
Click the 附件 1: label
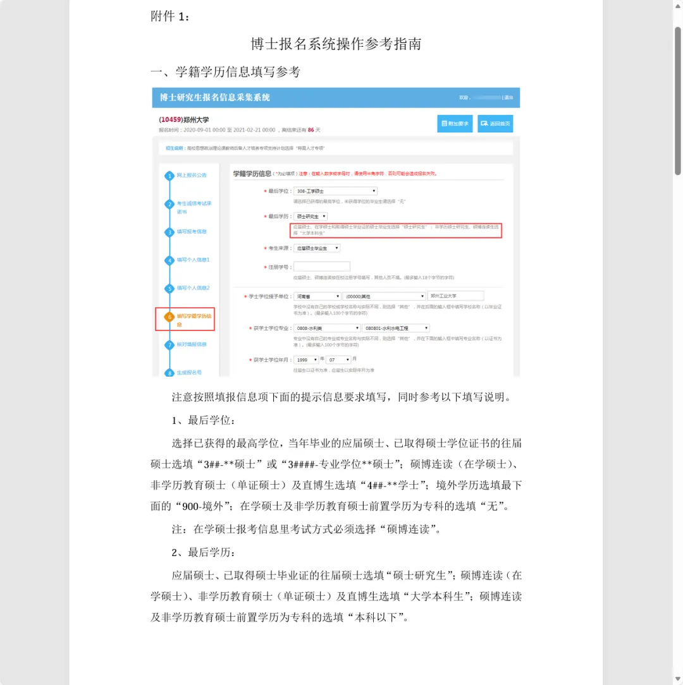(169, 16)
